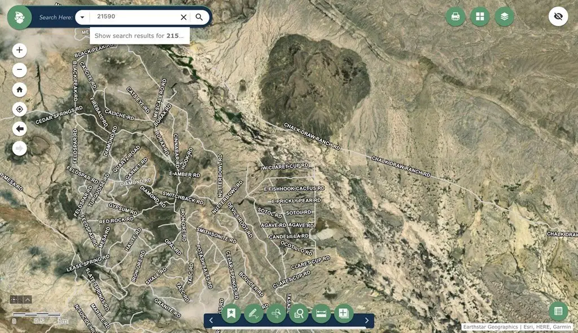Toggle the crossed-out eye visibility button

[x=558, y=16]
